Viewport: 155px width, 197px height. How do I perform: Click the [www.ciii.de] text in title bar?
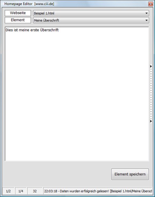click(44, 4)
